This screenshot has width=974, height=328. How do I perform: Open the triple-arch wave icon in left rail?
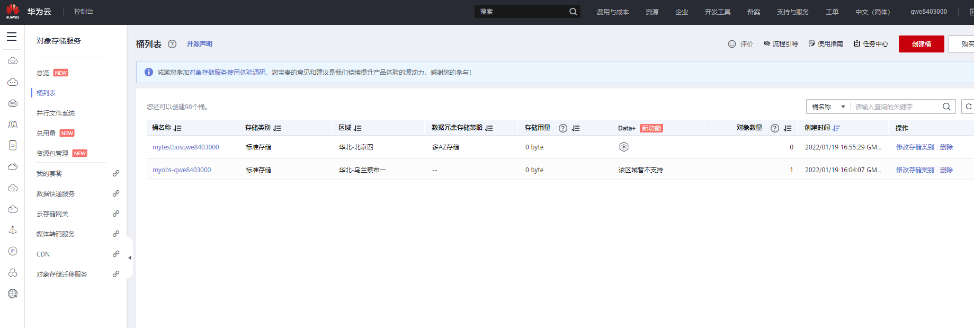click(13, 124)
